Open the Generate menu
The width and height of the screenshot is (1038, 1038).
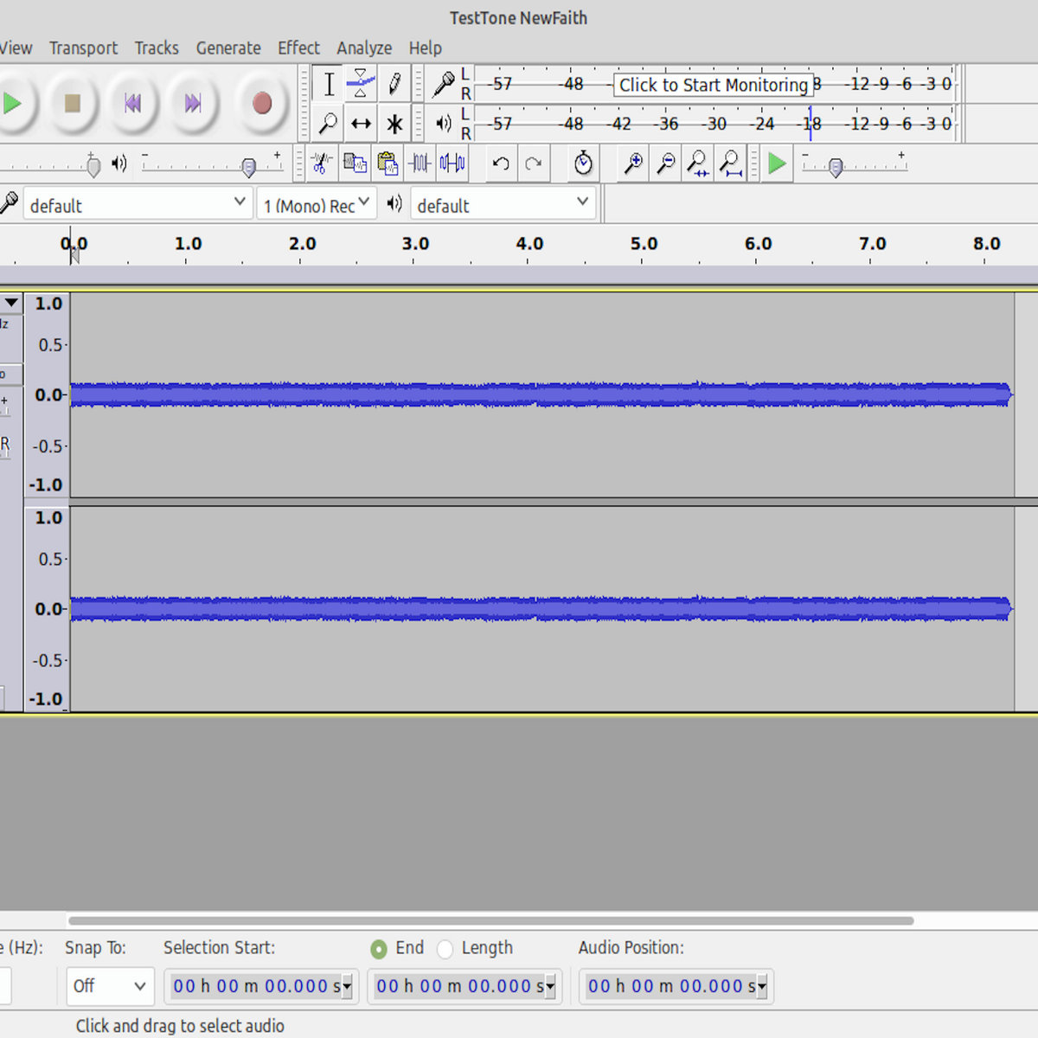[x=228, y=48]
